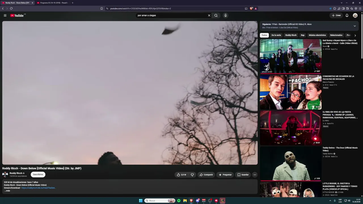Select the 'Música electrónica' filter chip
The image size is (363, 204).
tap(317, 35)
